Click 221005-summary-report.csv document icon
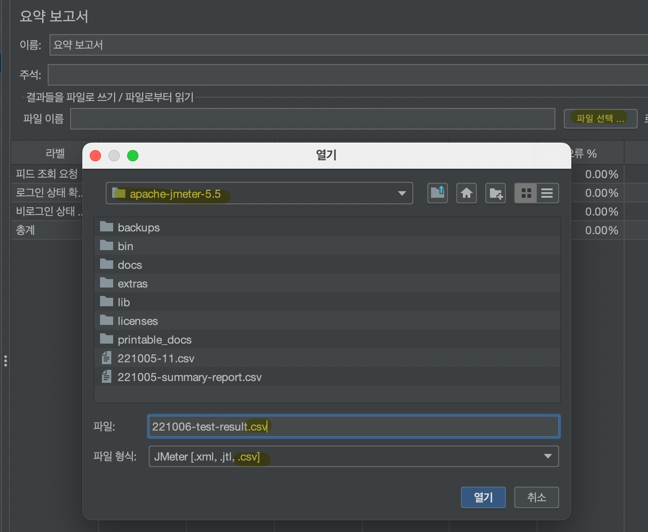Viewport: 648px width, 532px height. 107,376
